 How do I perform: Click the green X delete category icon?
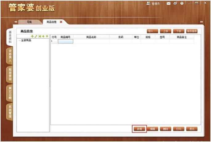40,36
